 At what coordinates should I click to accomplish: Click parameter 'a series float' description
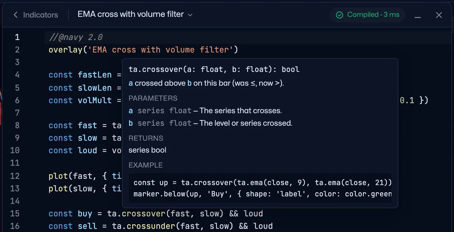(x=205, y=111)
